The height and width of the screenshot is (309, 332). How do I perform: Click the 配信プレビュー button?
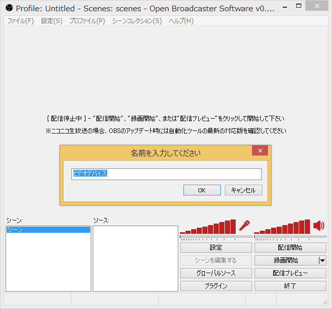(291, 273)
